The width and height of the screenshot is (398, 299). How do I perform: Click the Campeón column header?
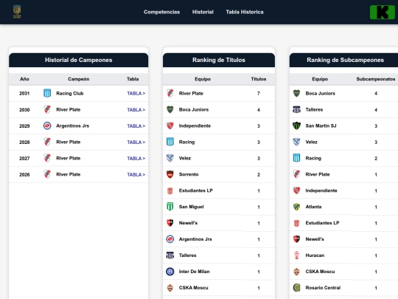pyautogui.click(x=78, y=79)
